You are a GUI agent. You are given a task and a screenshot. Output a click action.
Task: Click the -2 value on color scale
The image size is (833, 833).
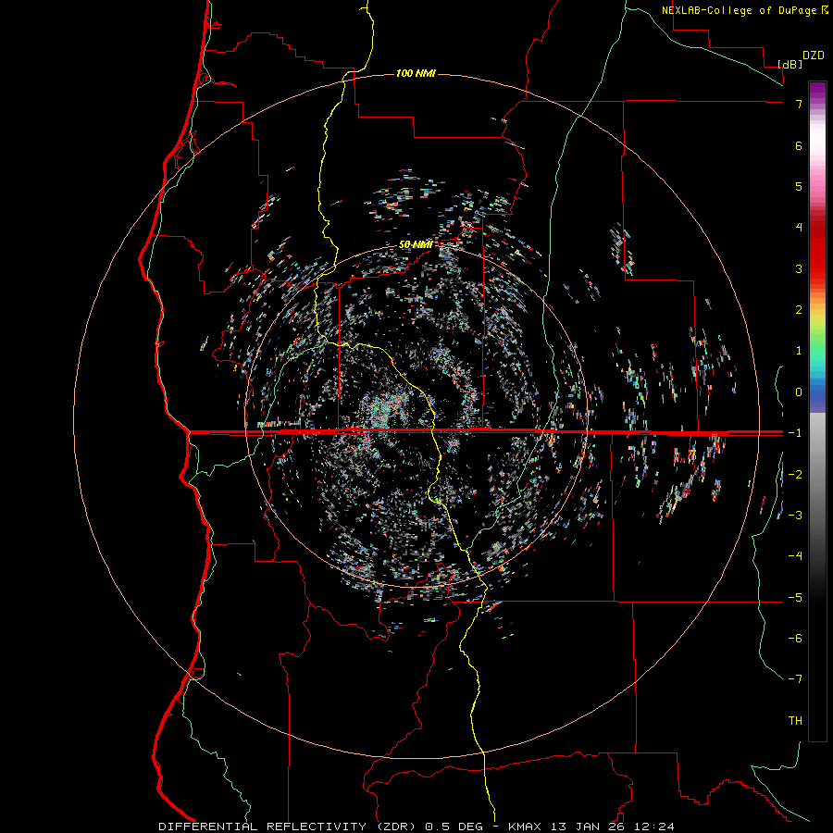(x=795, y=475)
